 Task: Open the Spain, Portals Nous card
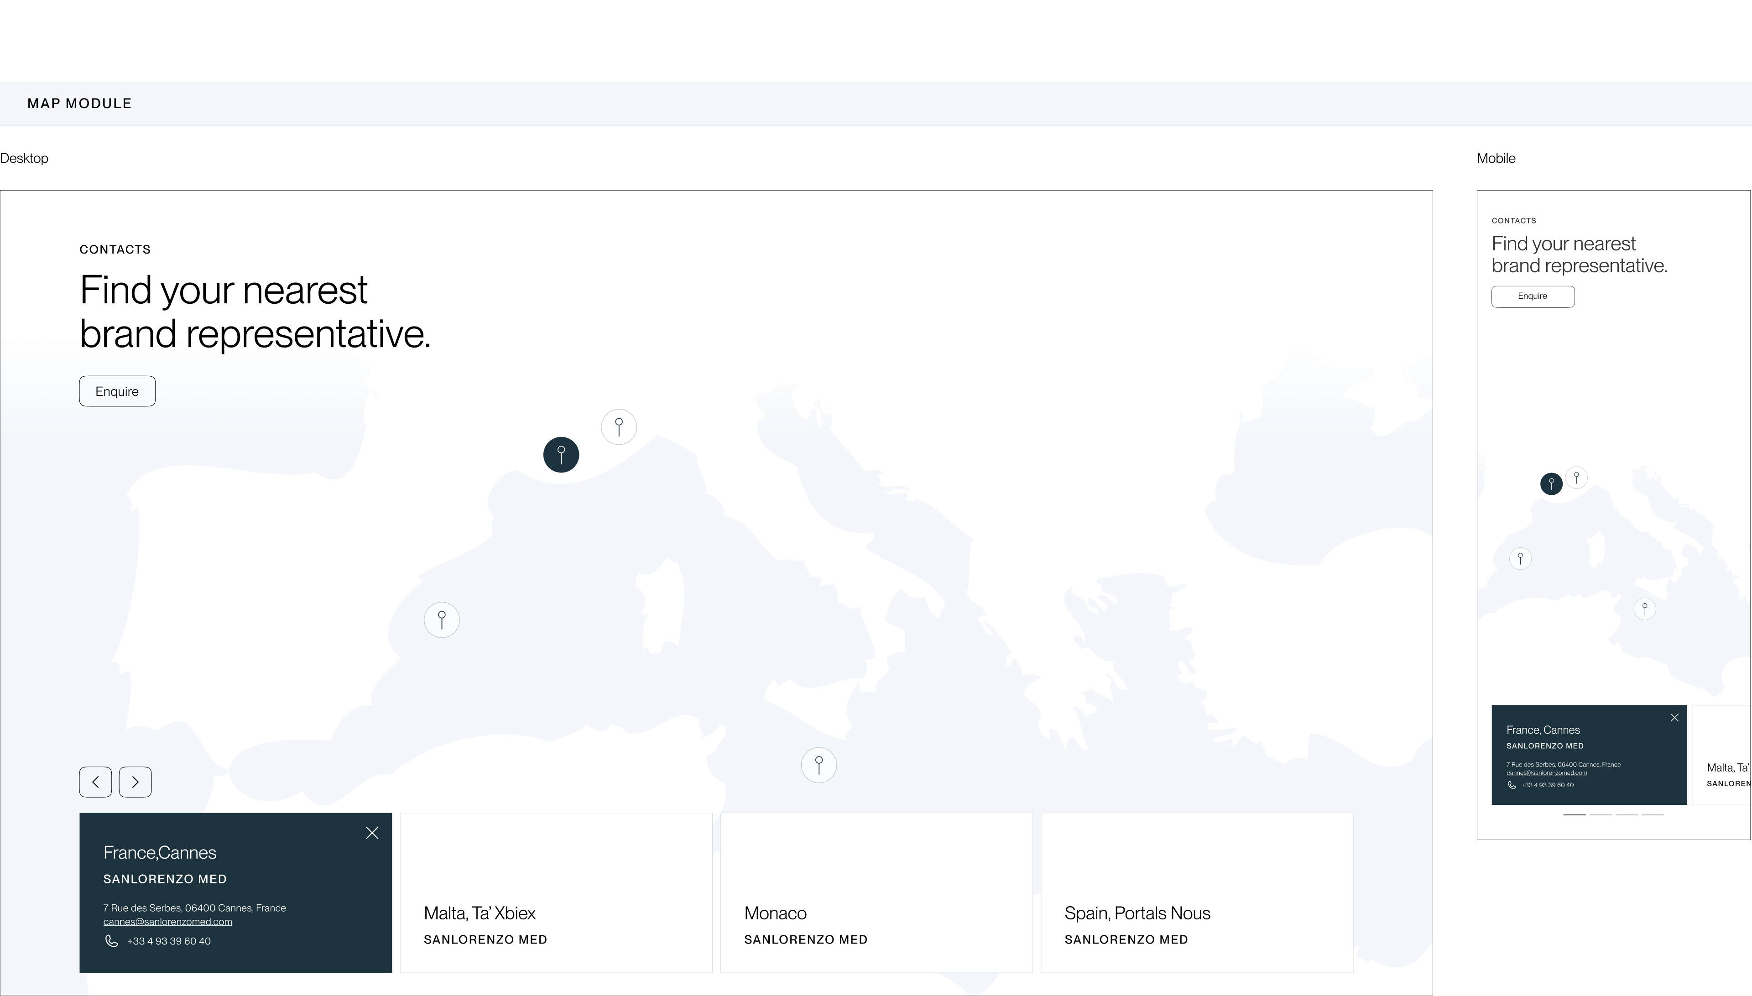click(1196, 893)
